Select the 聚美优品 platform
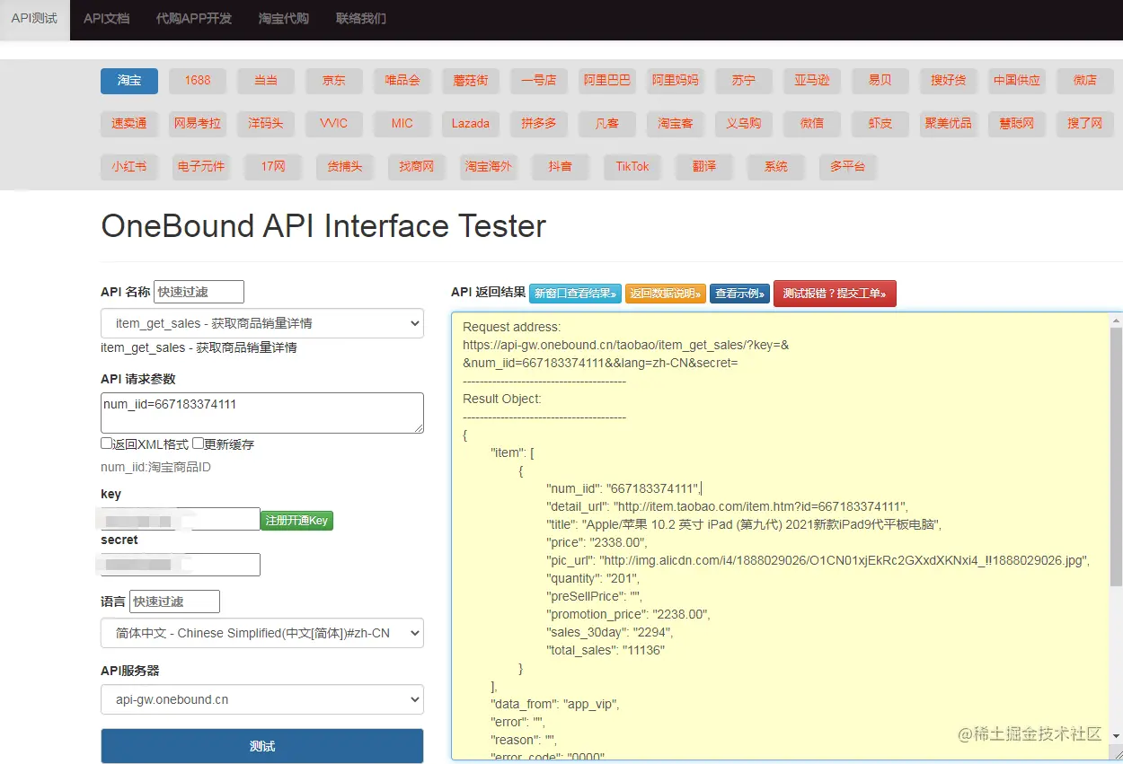1123x764 pixels. tap(949, 124)
